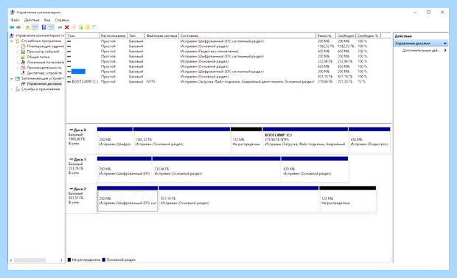Expand the Службы и приложения node
457x278 pixels.
[x=12, y=89]
